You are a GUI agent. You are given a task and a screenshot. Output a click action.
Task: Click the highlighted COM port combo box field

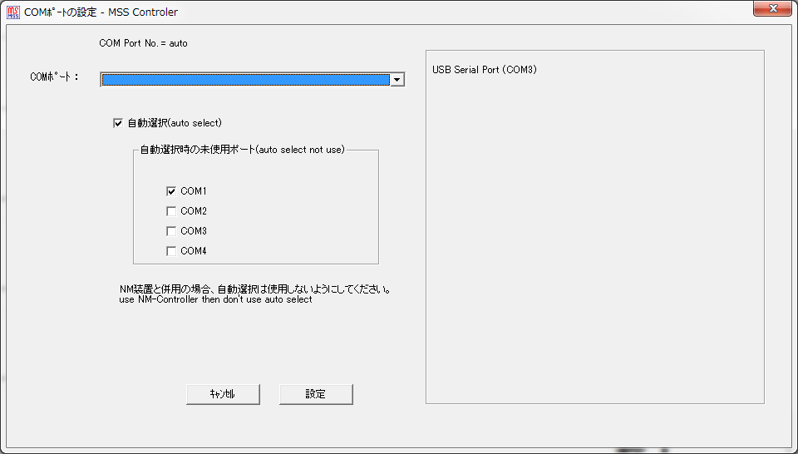245,80
